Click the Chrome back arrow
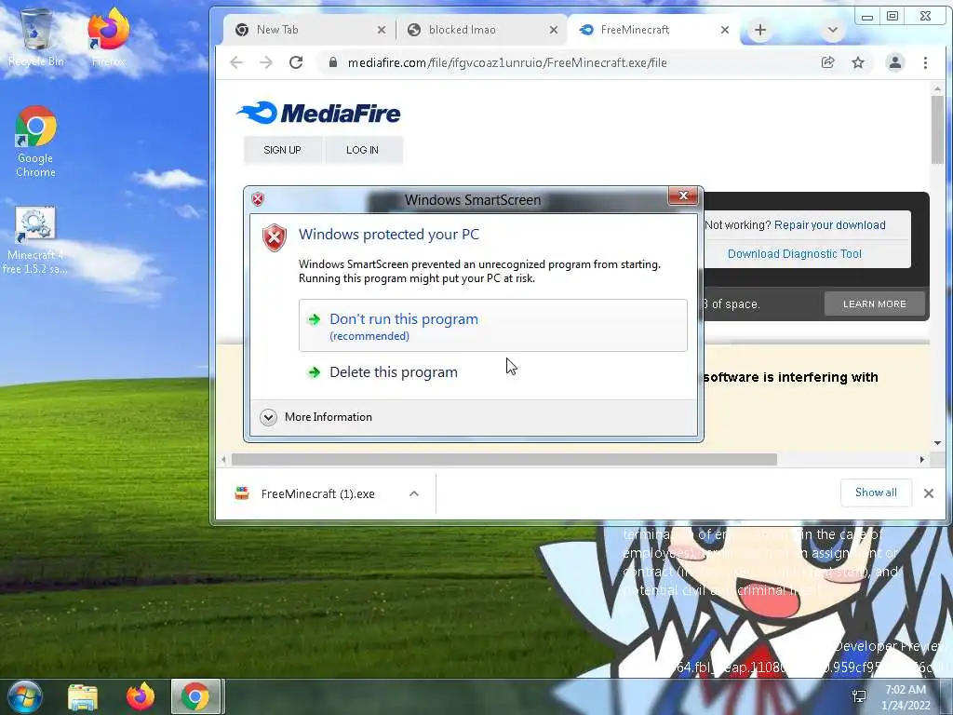 point(236,62)
